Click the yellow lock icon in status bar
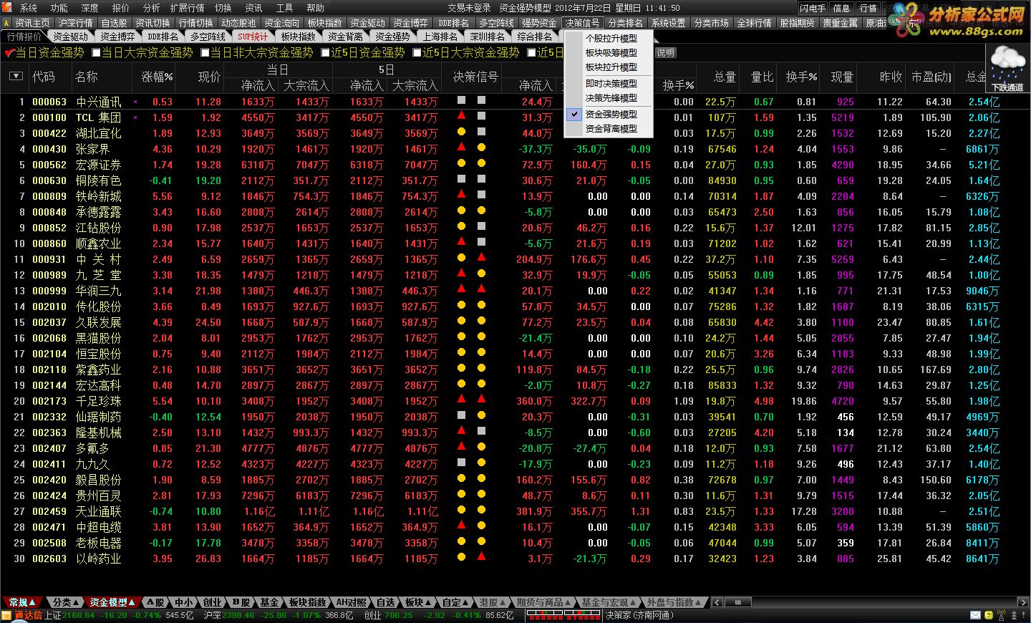Image resolution: width=1031 pixels, height=623 pixels. click(x=989, y=615)
